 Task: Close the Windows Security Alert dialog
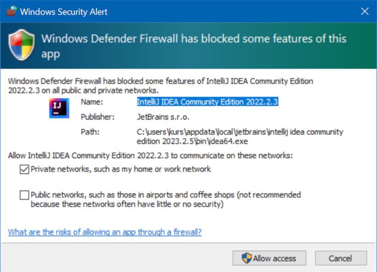click(365, 11)
